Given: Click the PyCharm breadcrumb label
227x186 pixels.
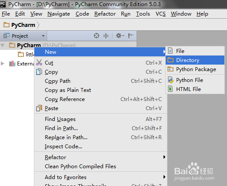Looking at the screenshot, I should click(x=23, y=25).
